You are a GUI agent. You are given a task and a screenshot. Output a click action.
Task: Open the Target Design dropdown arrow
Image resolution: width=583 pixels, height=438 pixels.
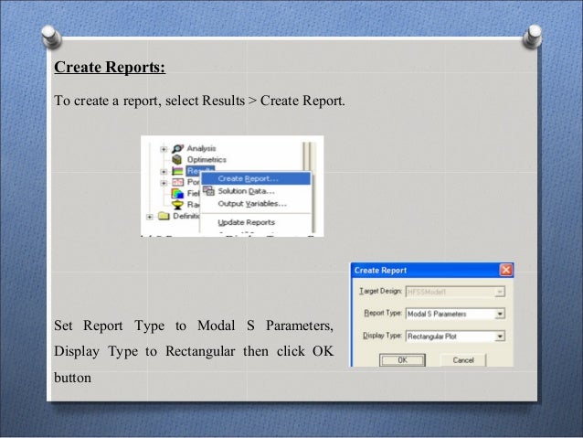[500, 292]
